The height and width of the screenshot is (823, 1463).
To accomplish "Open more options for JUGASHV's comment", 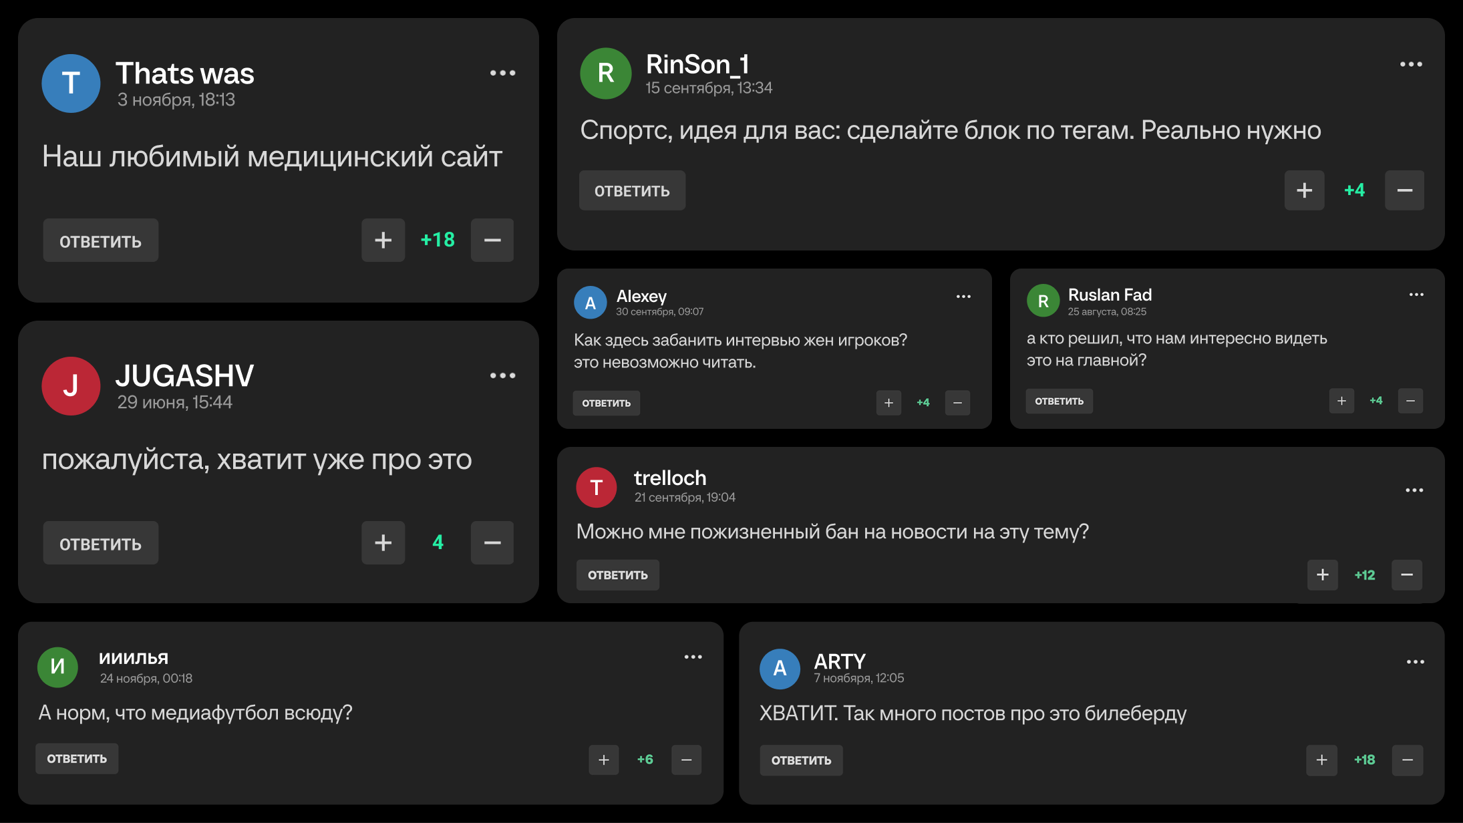I will coord(502,375).
